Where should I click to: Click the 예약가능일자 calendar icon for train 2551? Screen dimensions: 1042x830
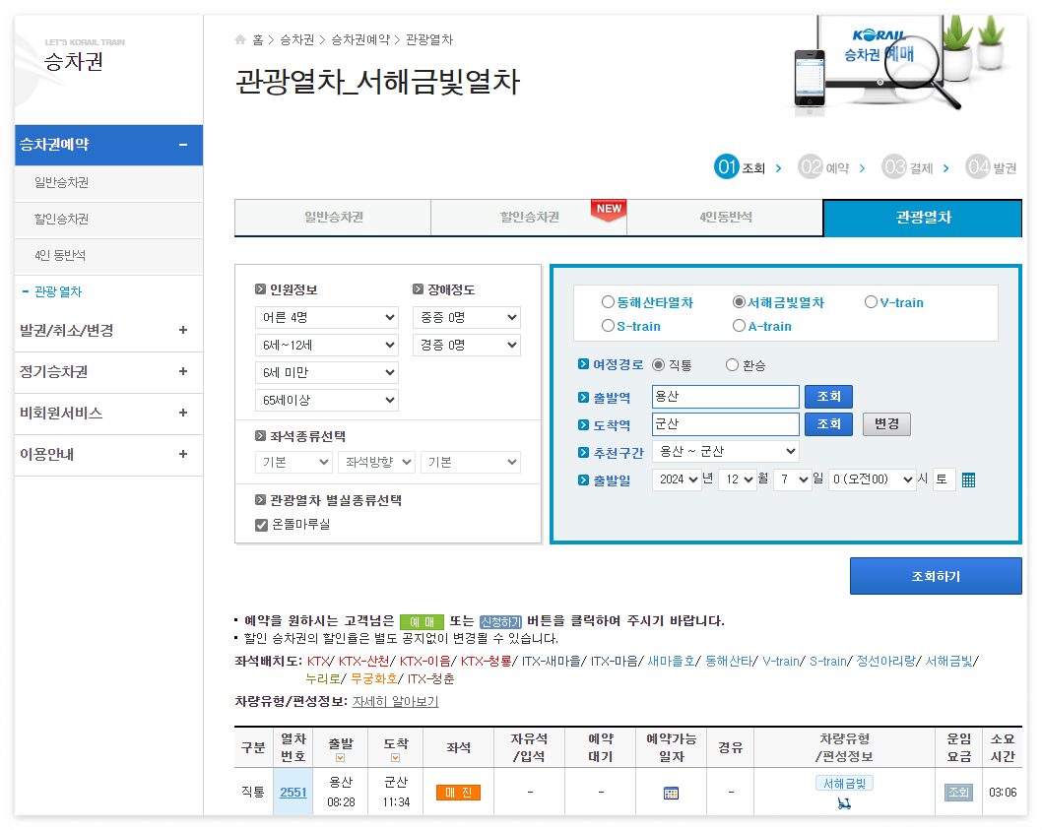(671, 793)
